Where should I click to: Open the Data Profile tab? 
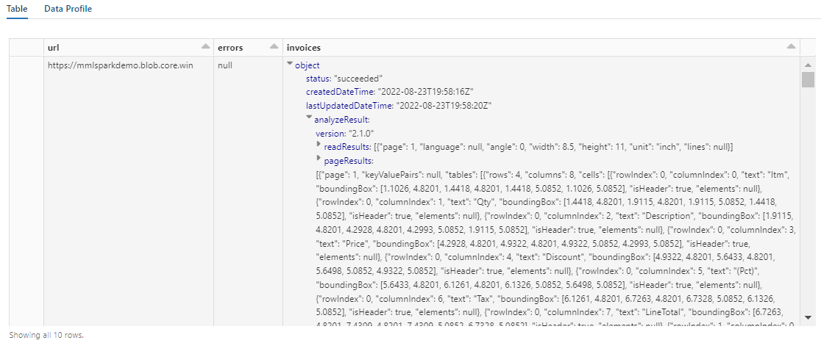coord(68,9)
